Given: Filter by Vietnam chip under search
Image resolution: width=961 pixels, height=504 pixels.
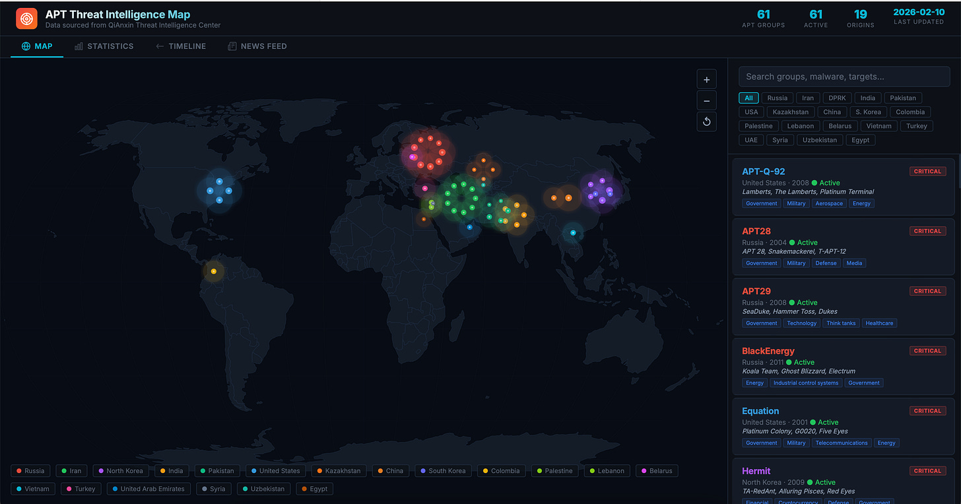Looking at the screenshot, I should point(879,126).
